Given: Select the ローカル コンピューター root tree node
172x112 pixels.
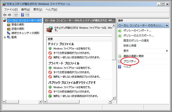Looking at the screenshot, I should (x=25, y=20).
